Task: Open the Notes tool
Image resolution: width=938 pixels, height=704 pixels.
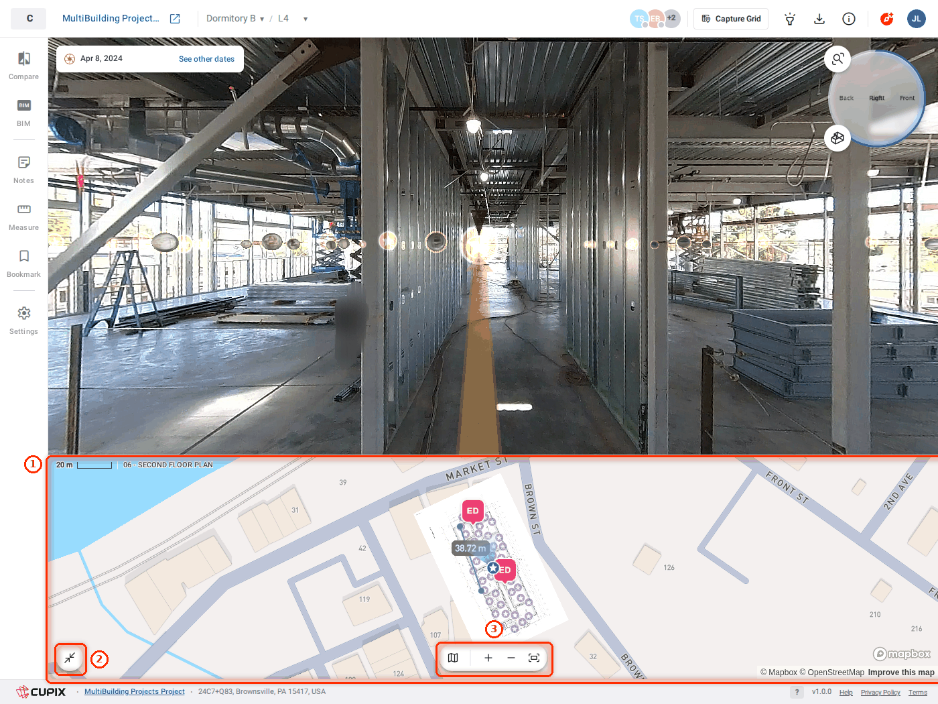Action: pyautogui.click(x=23, y=170)
